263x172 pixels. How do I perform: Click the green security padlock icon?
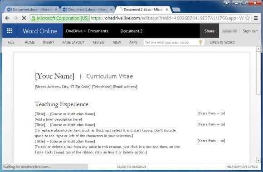tap(33, 18)
